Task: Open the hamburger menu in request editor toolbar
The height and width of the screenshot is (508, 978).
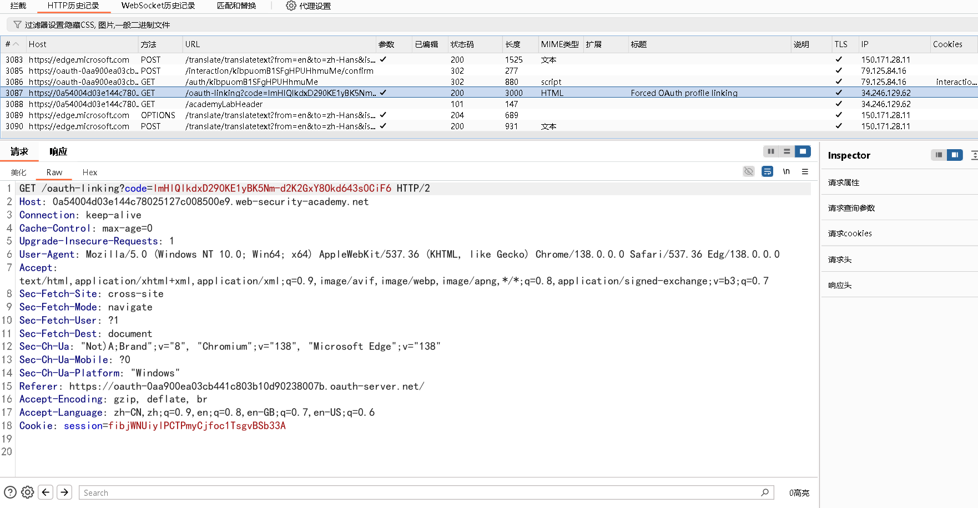Action: (x=805, y=171)
